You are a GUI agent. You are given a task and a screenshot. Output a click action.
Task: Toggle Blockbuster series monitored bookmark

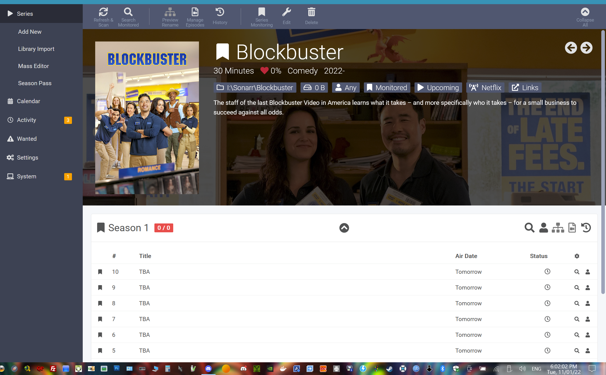222,52
